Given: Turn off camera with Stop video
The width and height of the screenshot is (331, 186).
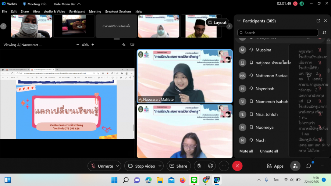Looking at the screenshot, I should (141, 166).
